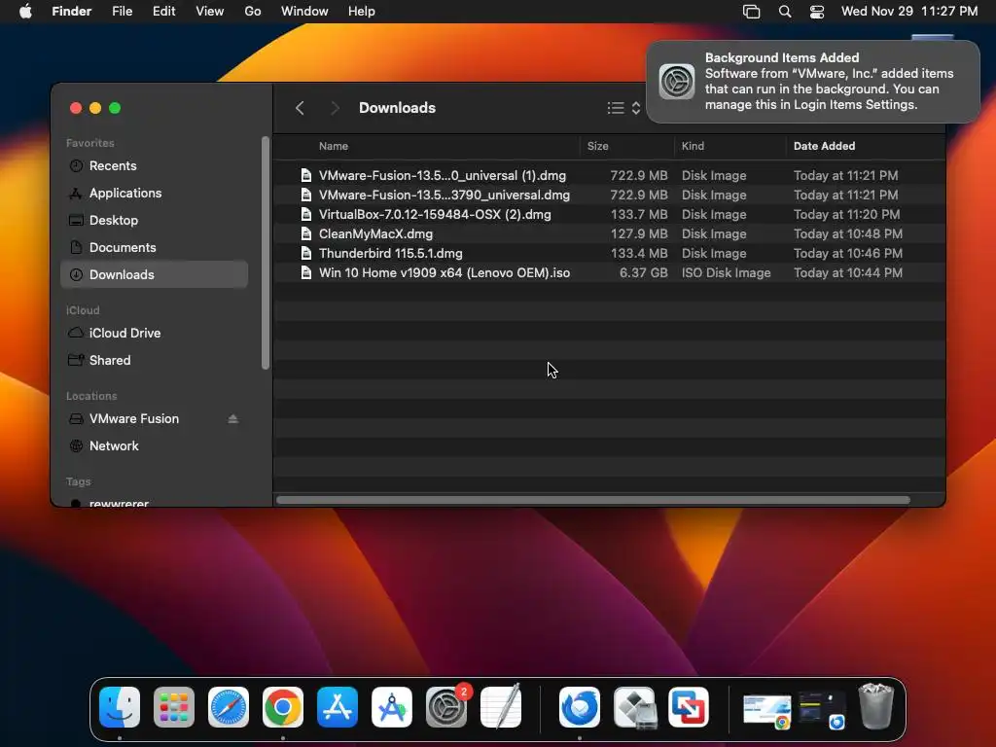
Task: Go forward in Finder window
Action: click(x=335, y=108)
